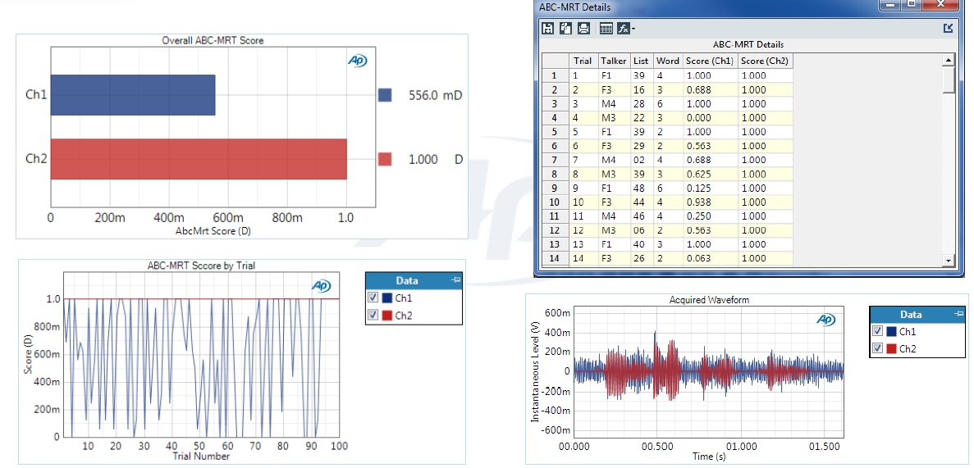Select row header 14 in details table
Image resolution: width=974 pixels, height=468 pixels.
556,258
